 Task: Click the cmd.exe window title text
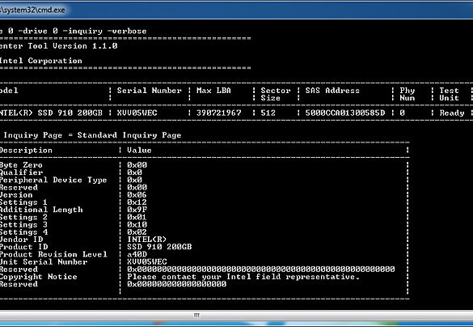tap(32, 10)
